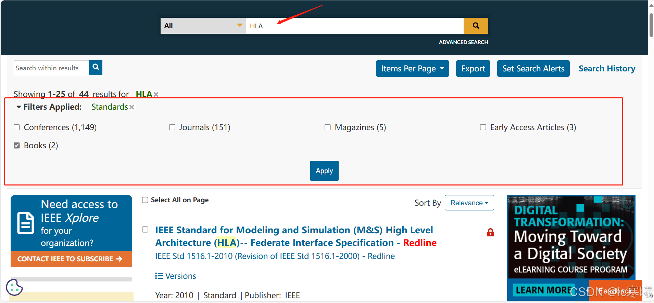Click the Apply filters button

324,171
